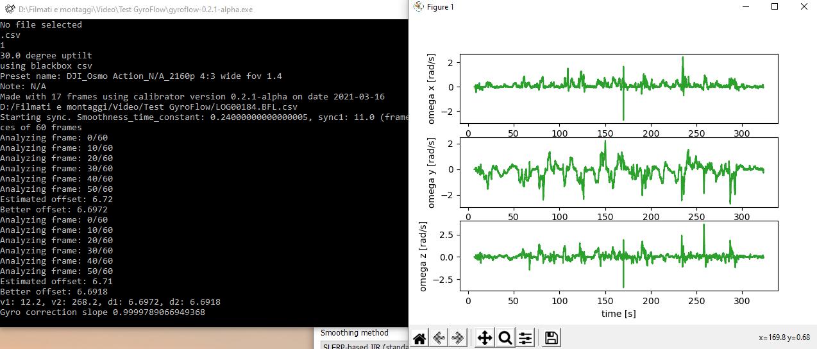Maximize the Figure 1 window

coord(774,6)
